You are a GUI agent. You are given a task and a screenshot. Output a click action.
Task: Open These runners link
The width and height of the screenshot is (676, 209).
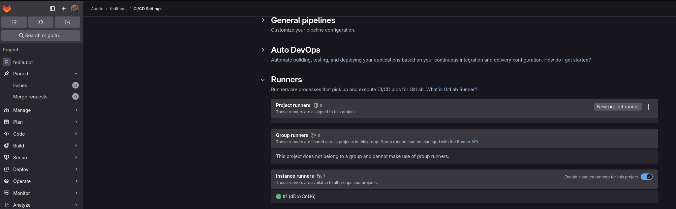point(290,183)
